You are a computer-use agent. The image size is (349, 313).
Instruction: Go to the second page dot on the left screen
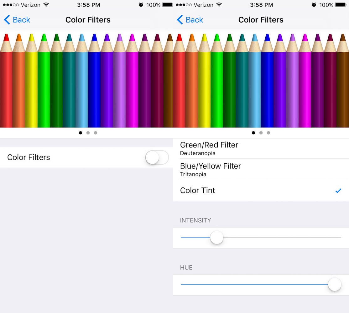click(x=88, y=133)
